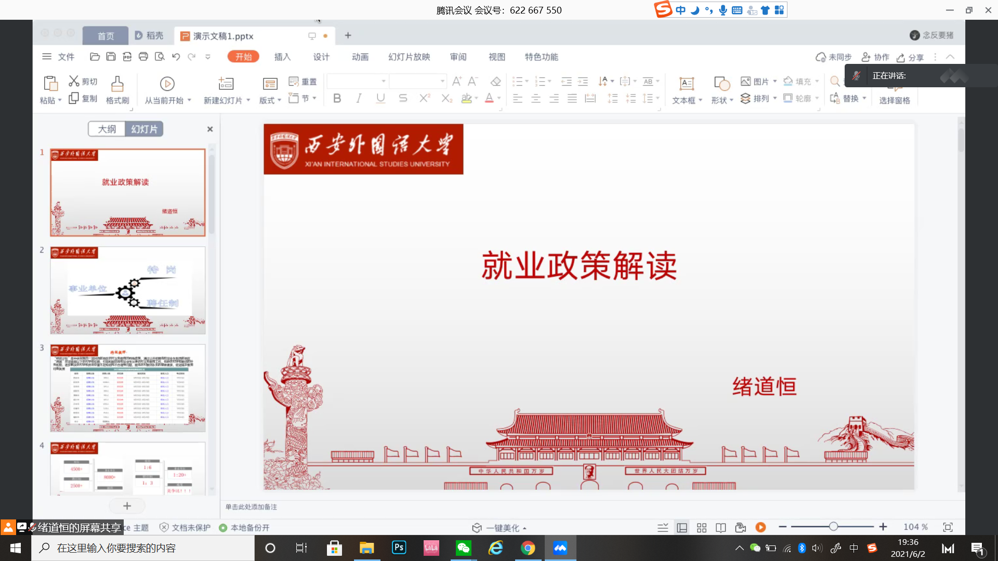998x561 pixels.
Task: Expand the New Slide (新建幻灯片) dropdown
Action: click(x=248, y=100)
